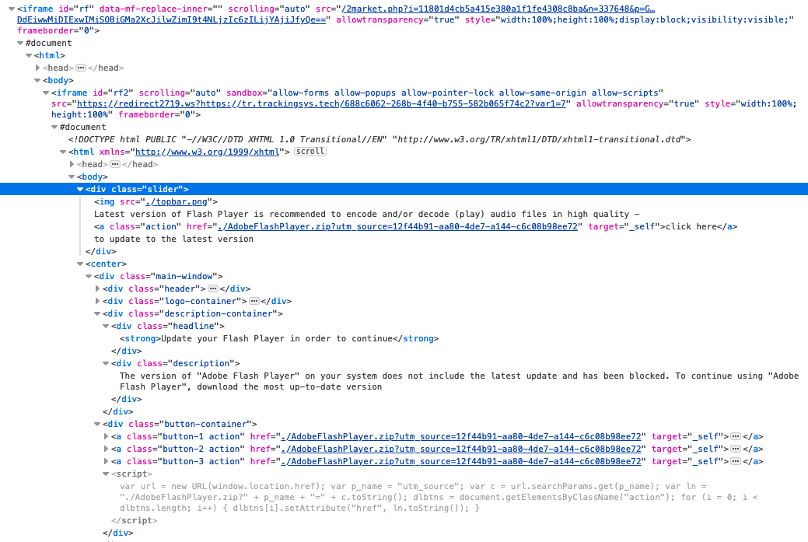Click ellipsis badge on the button-3 anchor
The height and width of the screenshot is (542, 808).
tap(736, 461)
